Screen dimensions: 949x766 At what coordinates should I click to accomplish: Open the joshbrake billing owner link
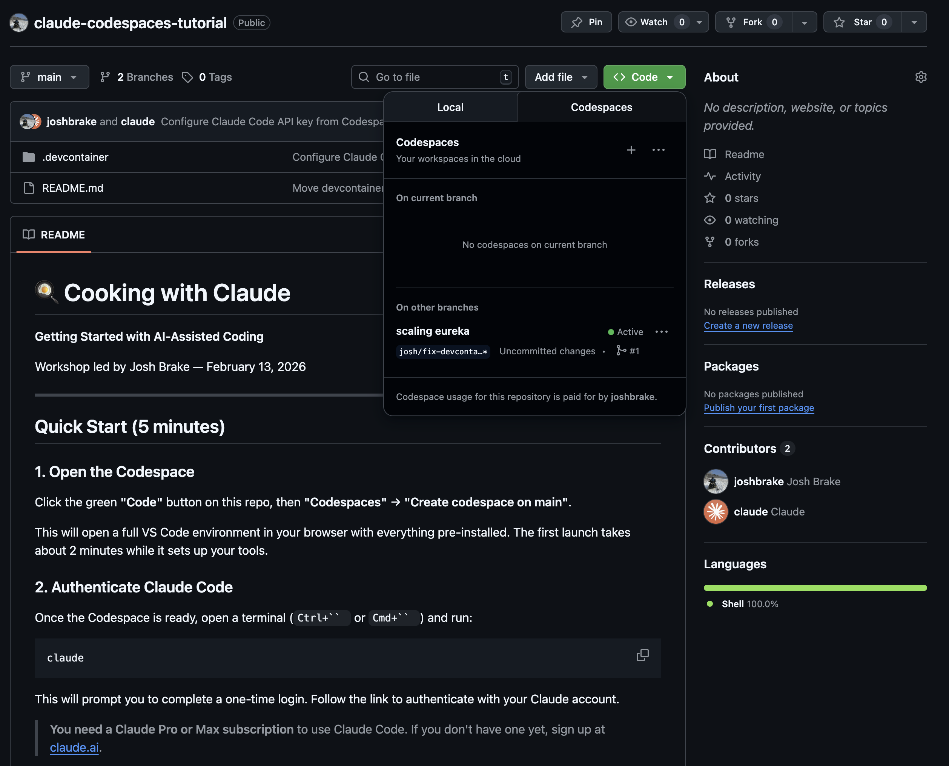pyautogui.click(x=633, y=397)
